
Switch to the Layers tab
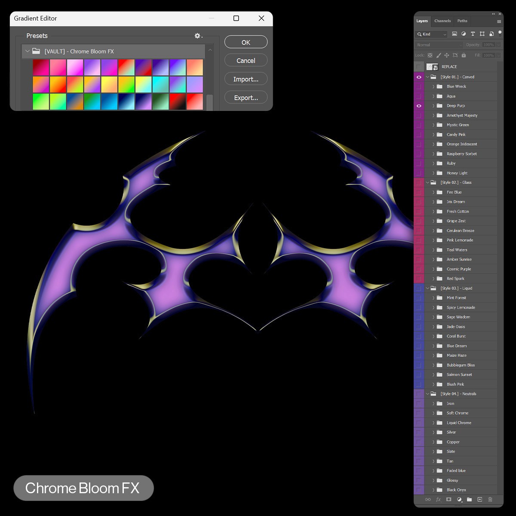tap(422, 21)
